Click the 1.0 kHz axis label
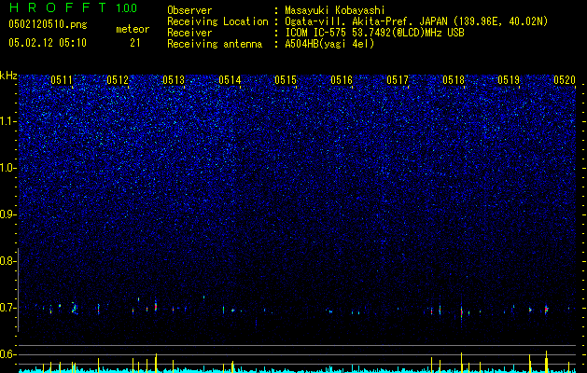The width and height of the screenshot is (587, 373). click(7, 168)
